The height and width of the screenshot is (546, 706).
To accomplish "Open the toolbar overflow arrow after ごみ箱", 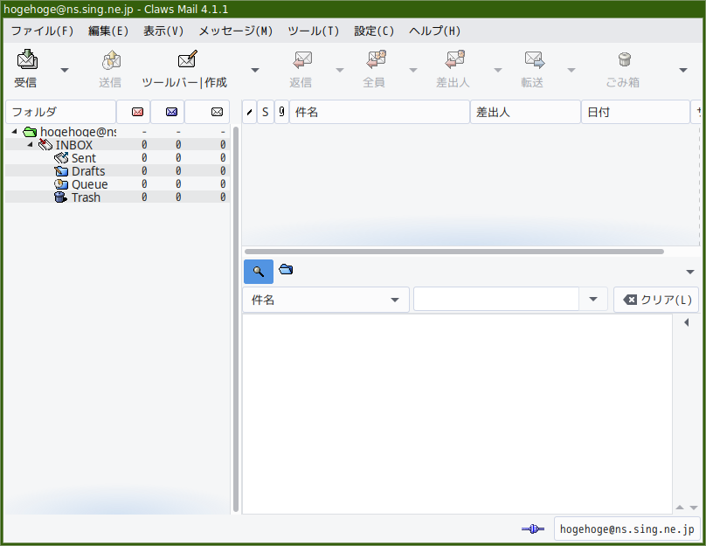I will 683,70.
